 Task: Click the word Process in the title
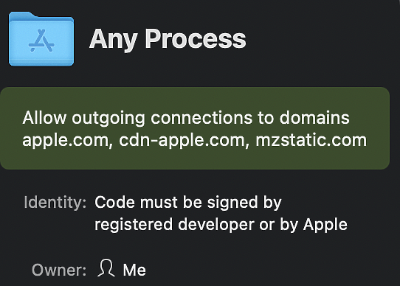(196, 38)
